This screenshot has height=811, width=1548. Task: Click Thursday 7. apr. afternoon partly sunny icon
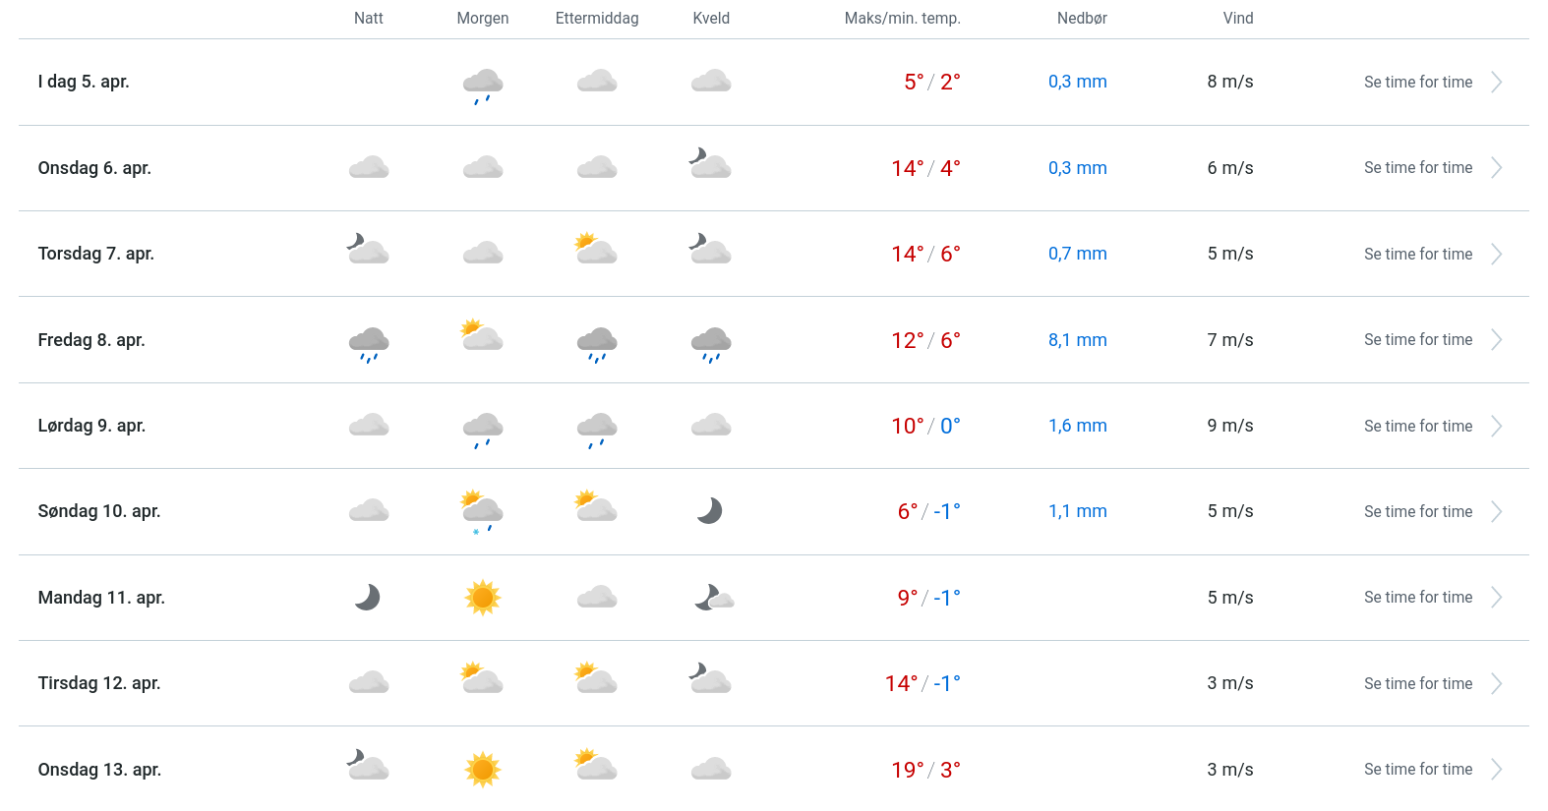(596, 250)
